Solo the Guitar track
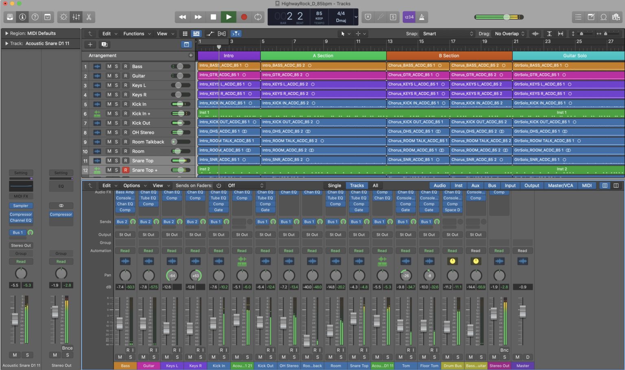The width and height of the screenshot is (625, 370). click(117, 76)
